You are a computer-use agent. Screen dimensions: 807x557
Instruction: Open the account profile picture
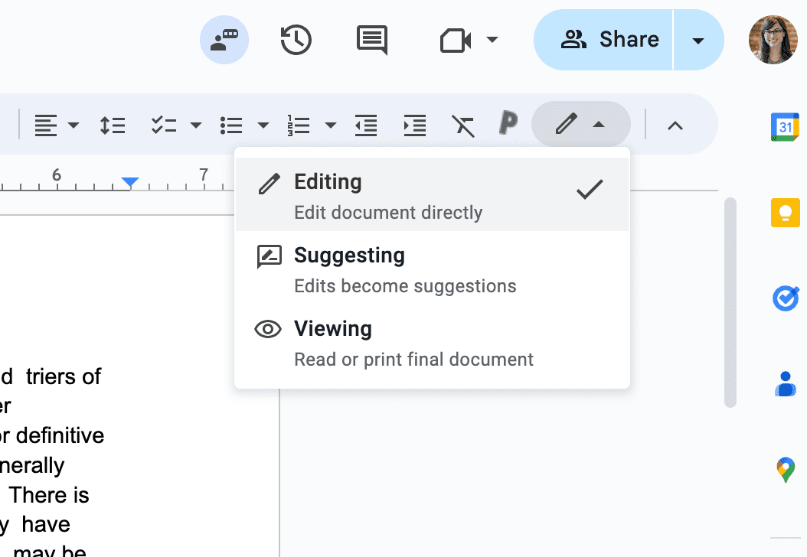click(773, 40)
